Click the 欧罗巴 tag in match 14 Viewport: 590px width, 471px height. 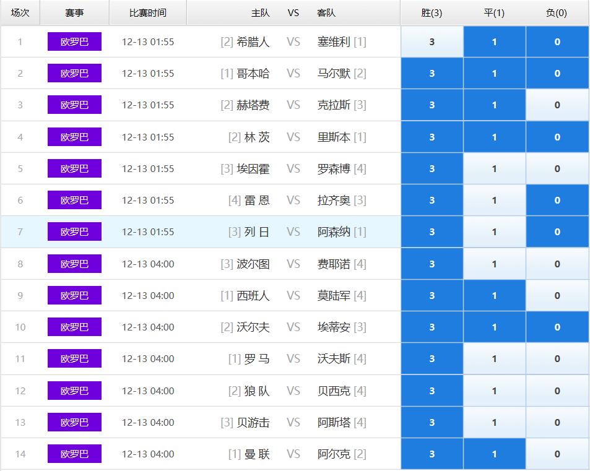74,454
